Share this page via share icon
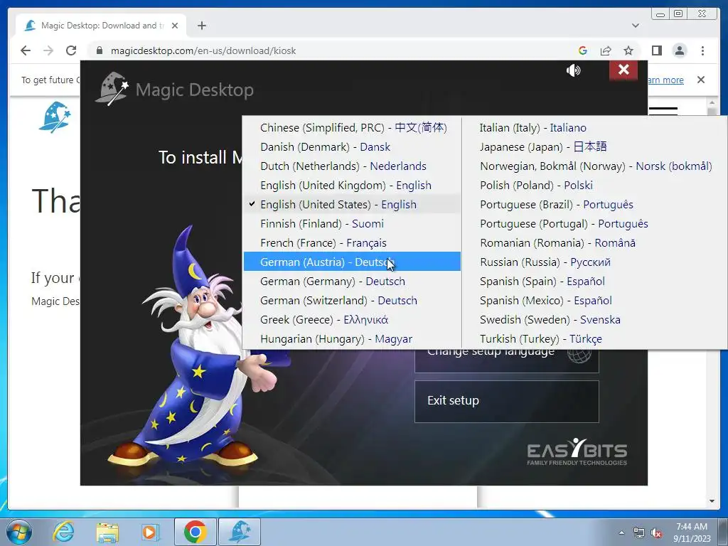 [606, 50]
